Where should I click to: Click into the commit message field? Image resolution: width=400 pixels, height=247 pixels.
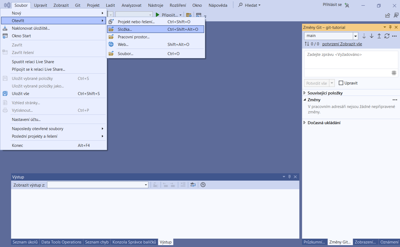tap(351, 60)
